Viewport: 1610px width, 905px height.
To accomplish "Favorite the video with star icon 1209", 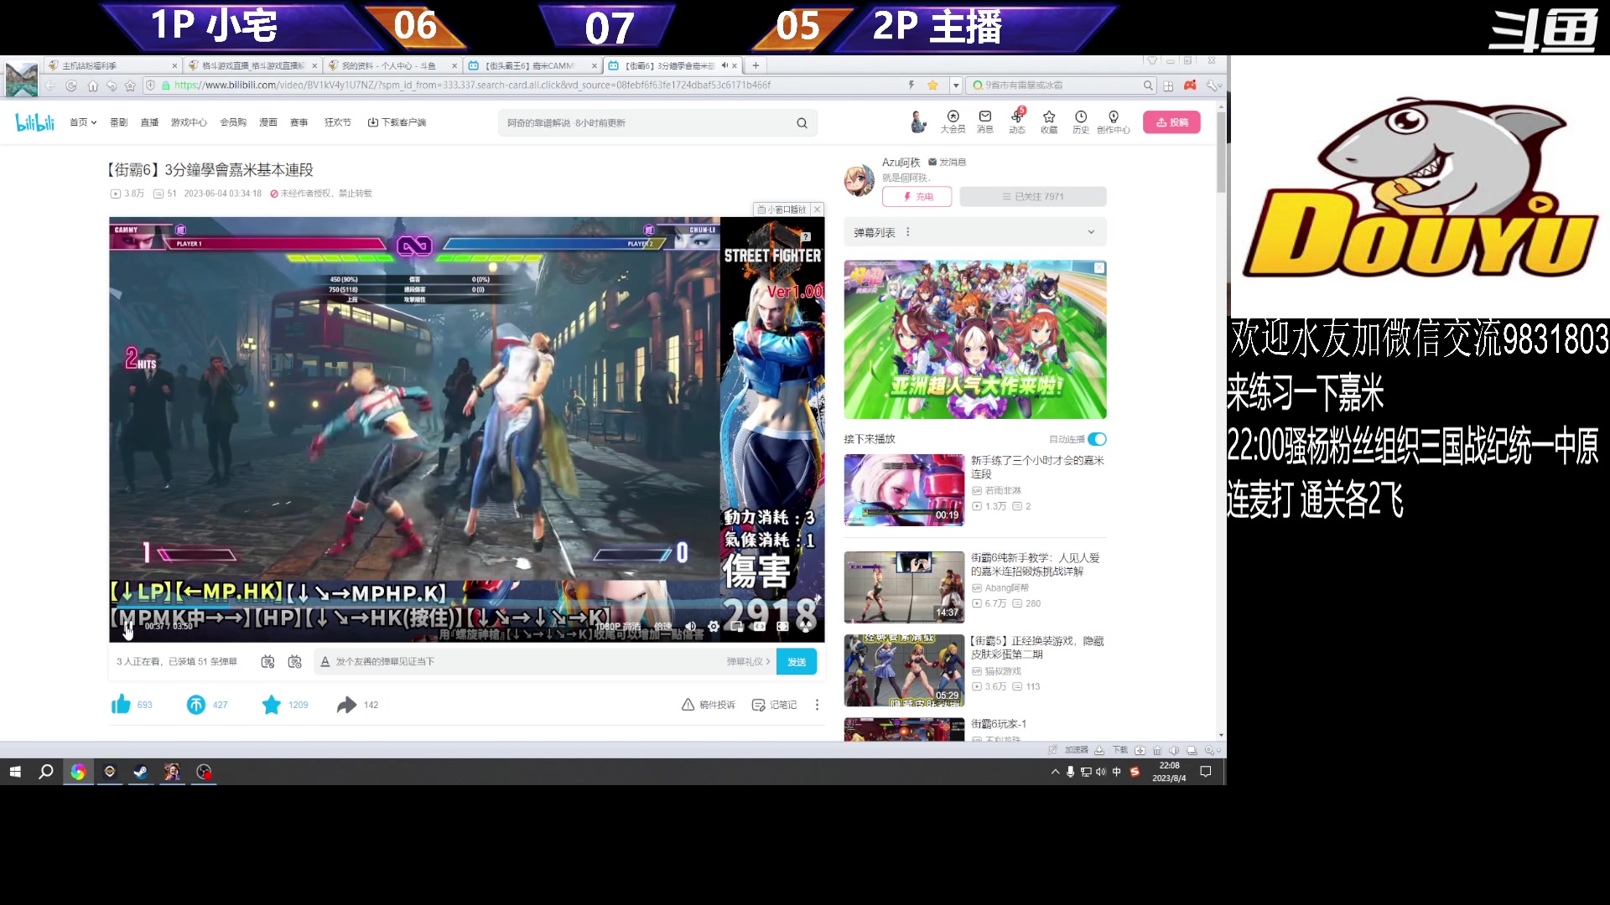I will [271, 705].
